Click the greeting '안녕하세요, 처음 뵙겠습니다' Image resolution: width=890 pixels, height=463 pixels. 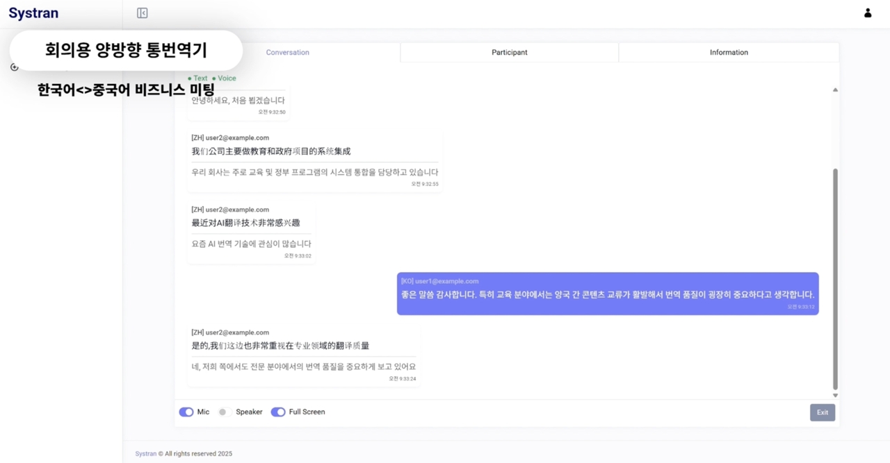pos(238,100)
